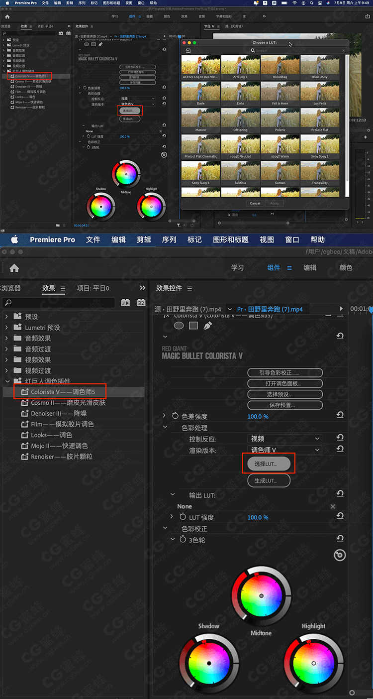Click the Wi-Fi icon in the macOS menu bar

pos(295,3)
